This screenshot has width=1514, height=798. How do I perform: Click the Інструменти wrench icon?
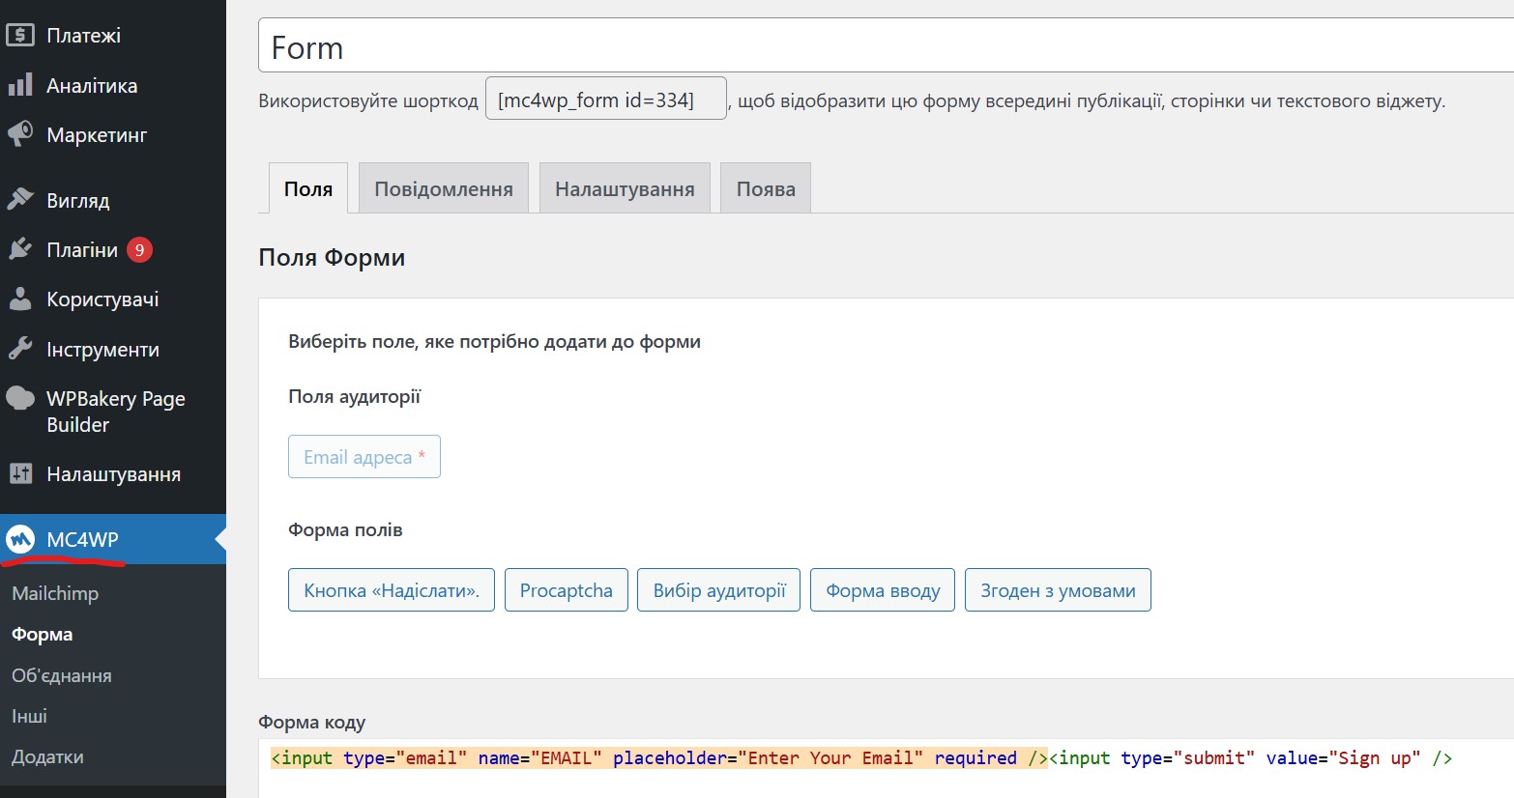tap(20, 348)
